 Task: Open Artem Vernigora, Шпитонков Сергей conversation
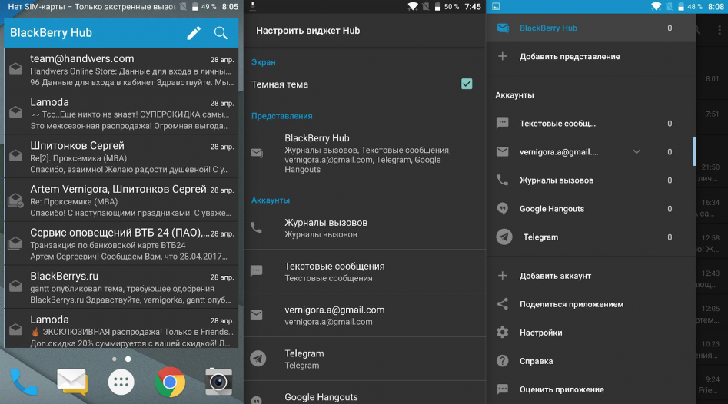(121, 200)
